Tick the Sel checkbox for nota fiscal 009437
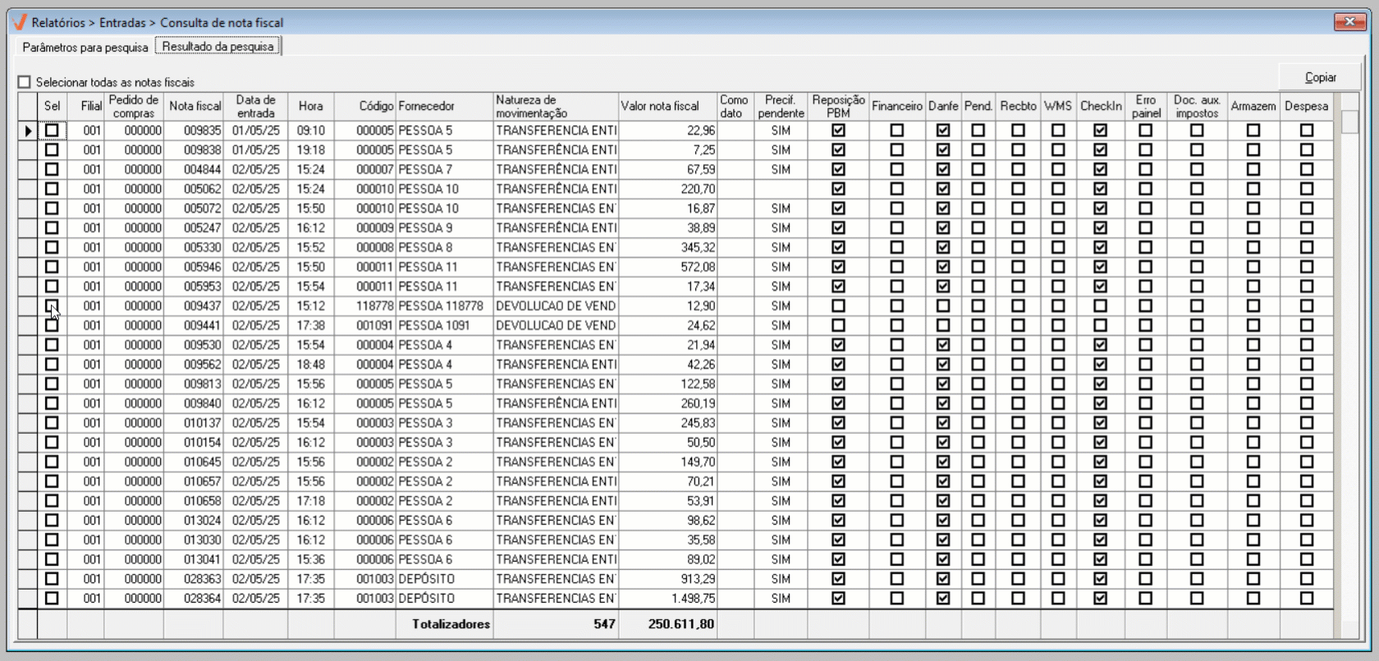The height and width of the screenshot is (661, 1379). click(52, 306)
